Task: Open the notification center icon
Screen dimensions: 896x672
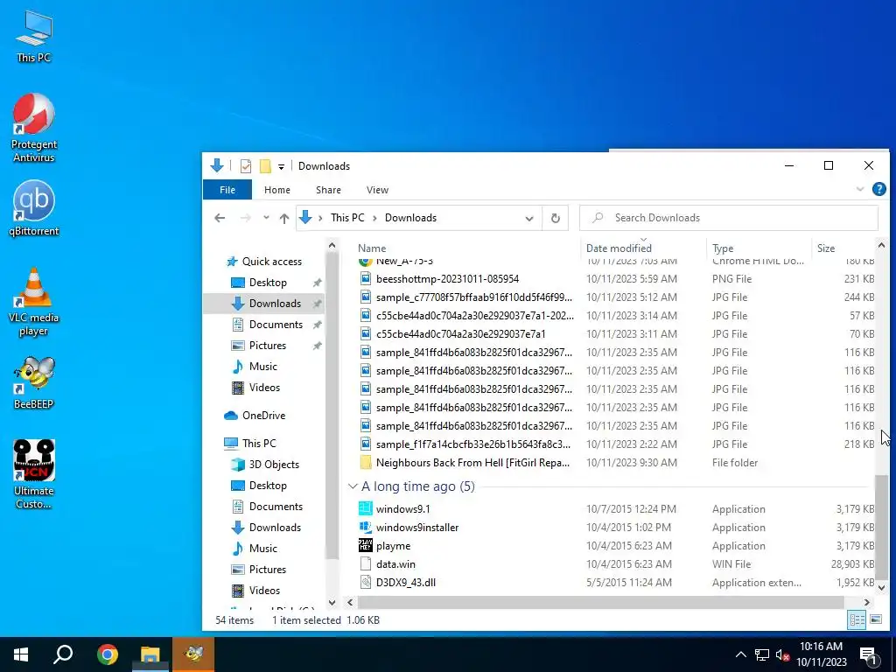Action: [x=869, y=655]
